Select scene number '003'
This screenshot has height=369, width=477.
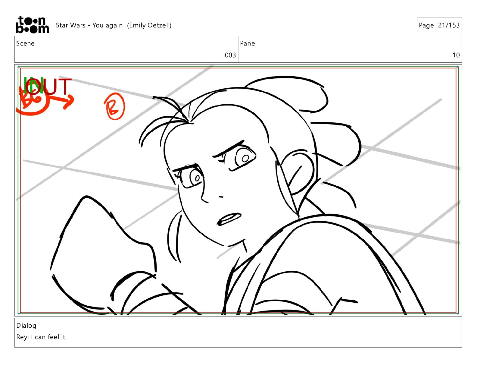[230, 55]
